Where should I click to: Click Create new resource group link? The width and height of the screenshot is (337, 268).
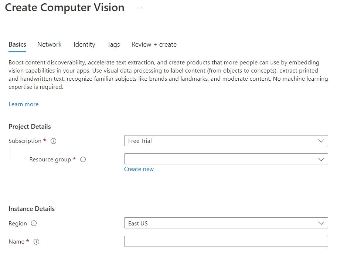pos(139,169)
